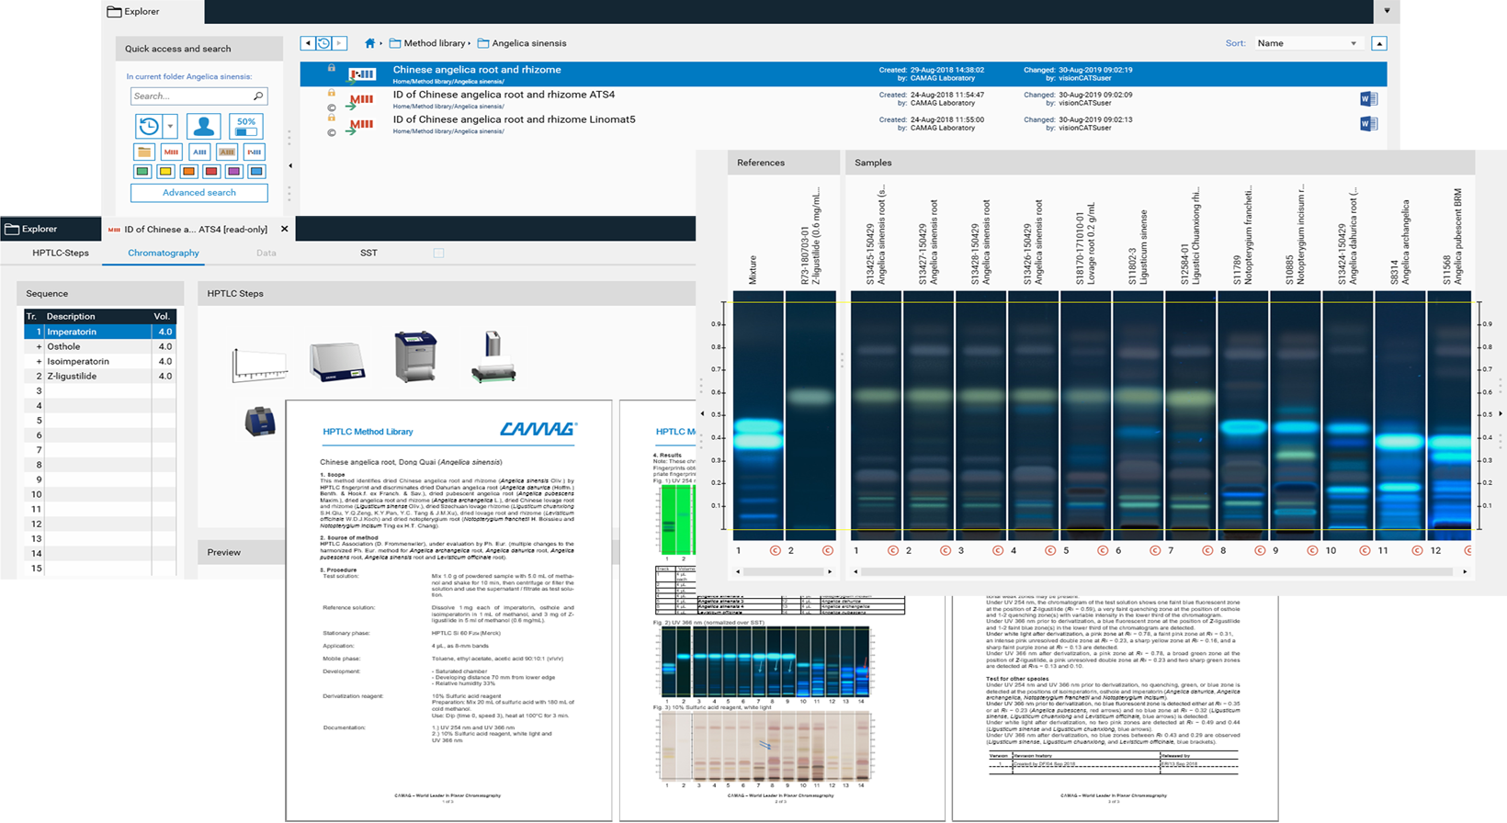Select the visualizer documentation device icon

coord(260,422)
